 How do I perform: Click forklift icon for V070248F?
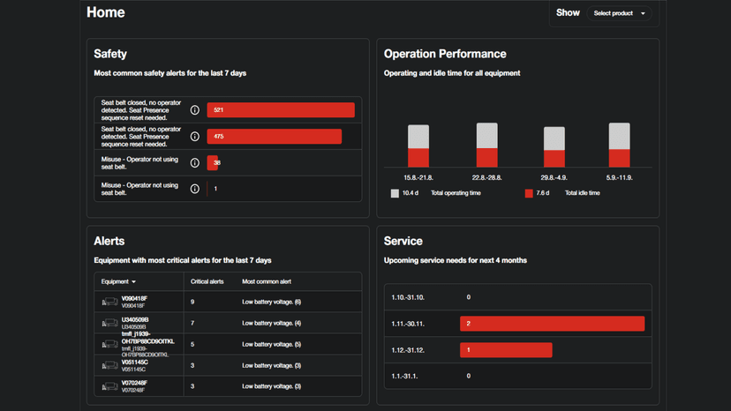[x=109, y=386]
